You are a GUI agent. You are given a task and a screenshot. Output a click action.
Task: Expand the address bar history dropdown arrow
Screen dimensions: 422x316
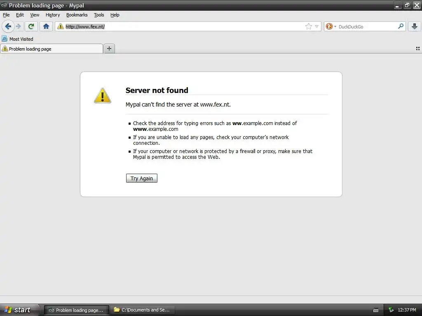tap(316, 26)
